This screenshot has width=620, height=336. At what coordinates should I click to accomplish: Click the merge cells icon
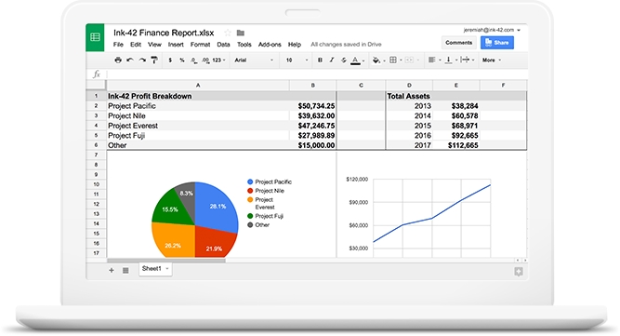[409, 60]
